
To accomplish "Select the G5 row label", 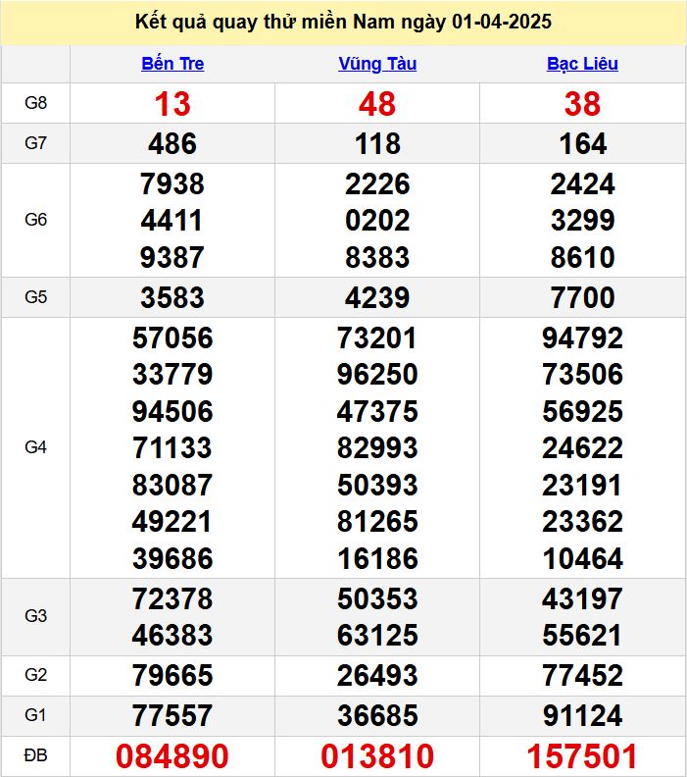I will pos(35,297).
